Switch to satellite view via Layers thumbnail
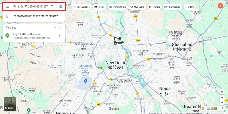The height and width of the screenshot is (114, 228). (10, 104)
